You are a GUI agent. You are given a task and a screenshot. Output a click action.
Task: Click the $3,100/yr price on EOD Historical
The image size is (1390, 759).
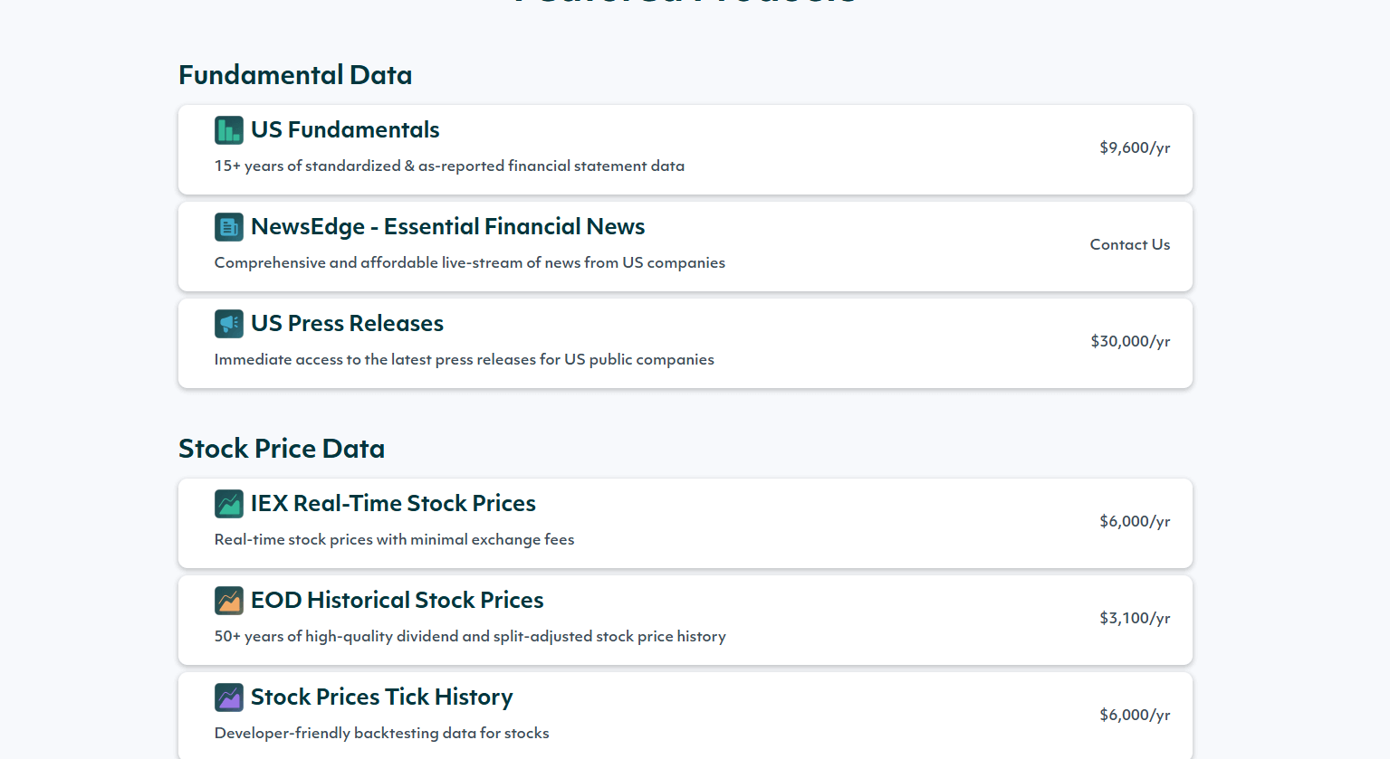(1134, 619)
